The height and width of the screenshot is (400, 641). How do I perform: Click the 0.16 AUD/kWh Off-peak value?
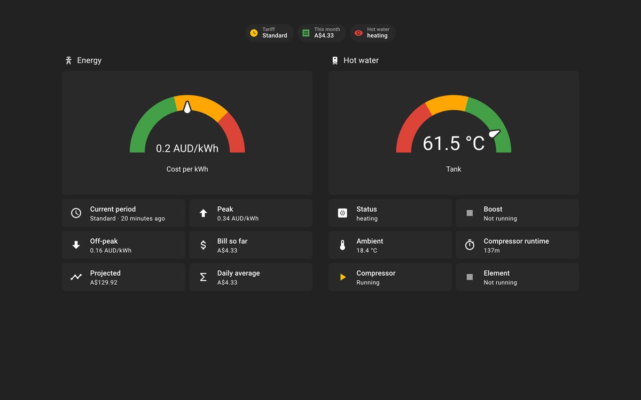point(111,251)
